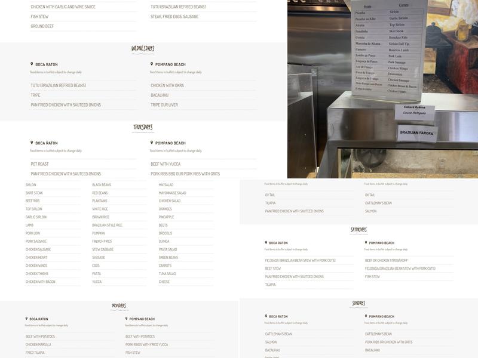
Task: Click the 'Stew cabbage' list item
Action: (103, 249)
